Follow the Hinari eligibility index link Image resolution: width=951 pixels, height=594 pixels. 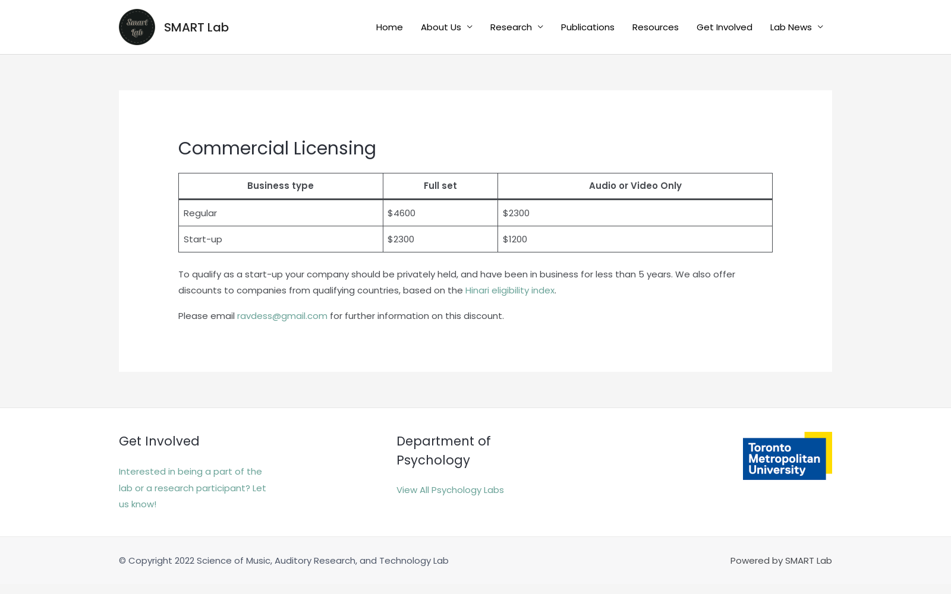510,290
